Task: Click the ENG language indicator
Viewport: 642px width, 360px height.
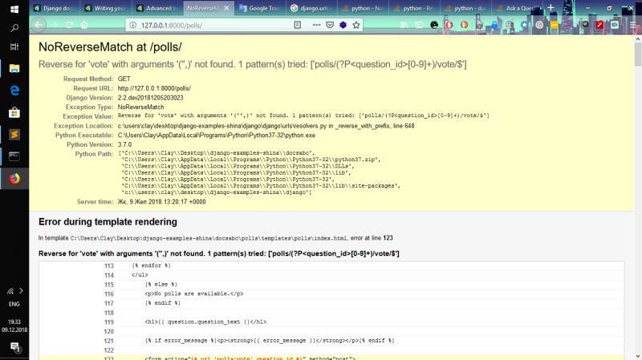Action: pos(14,304)
